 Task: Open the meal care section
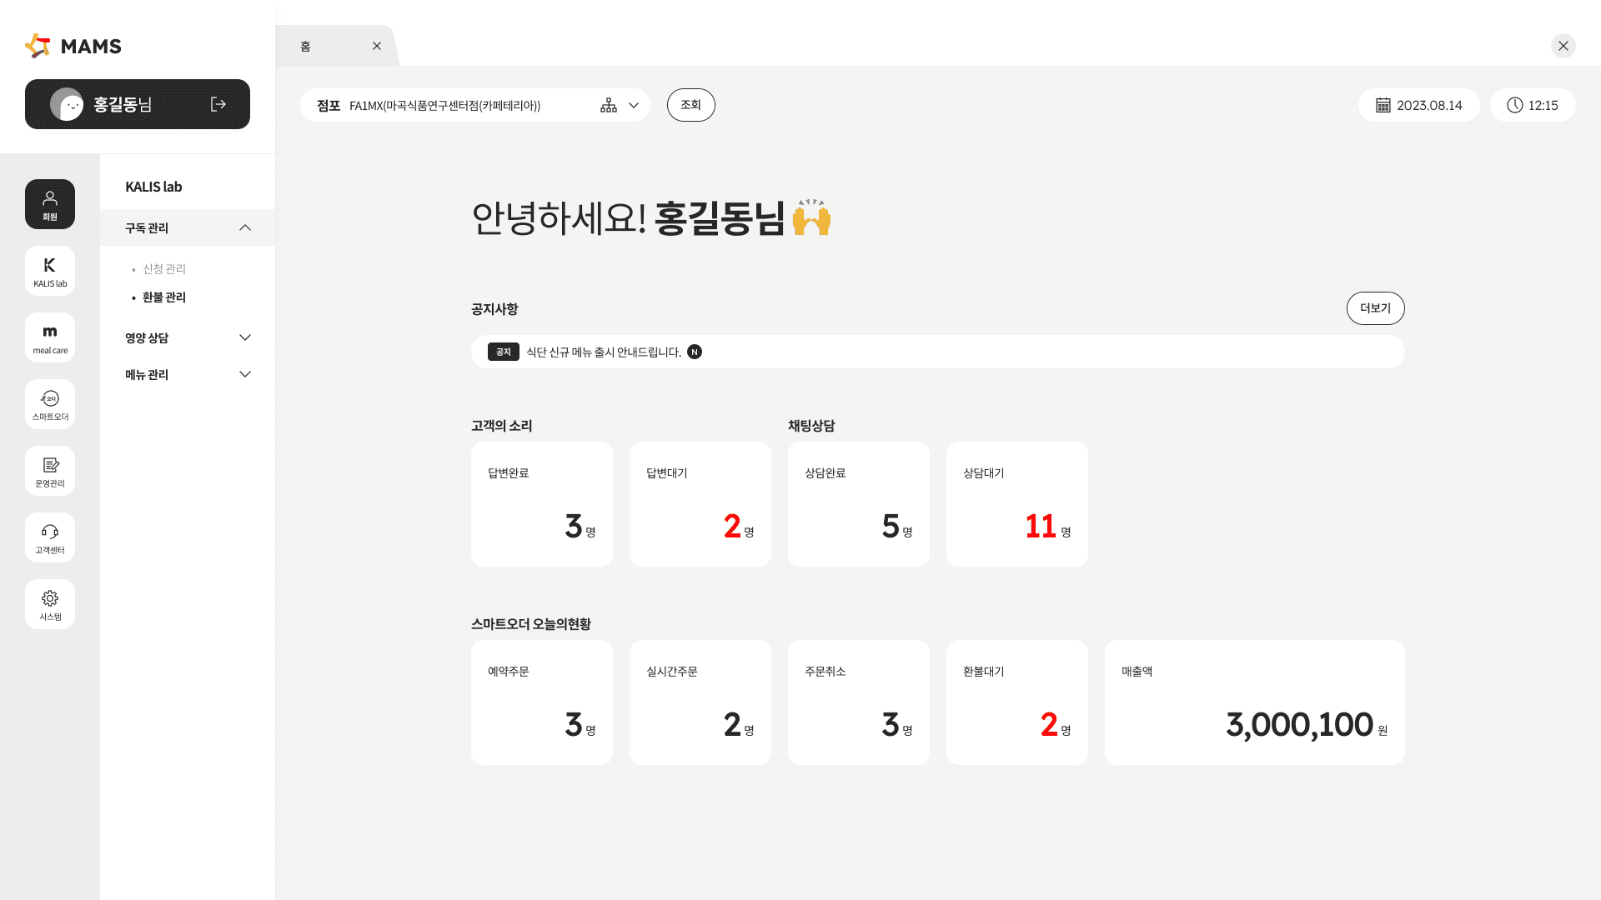point(49,337)
